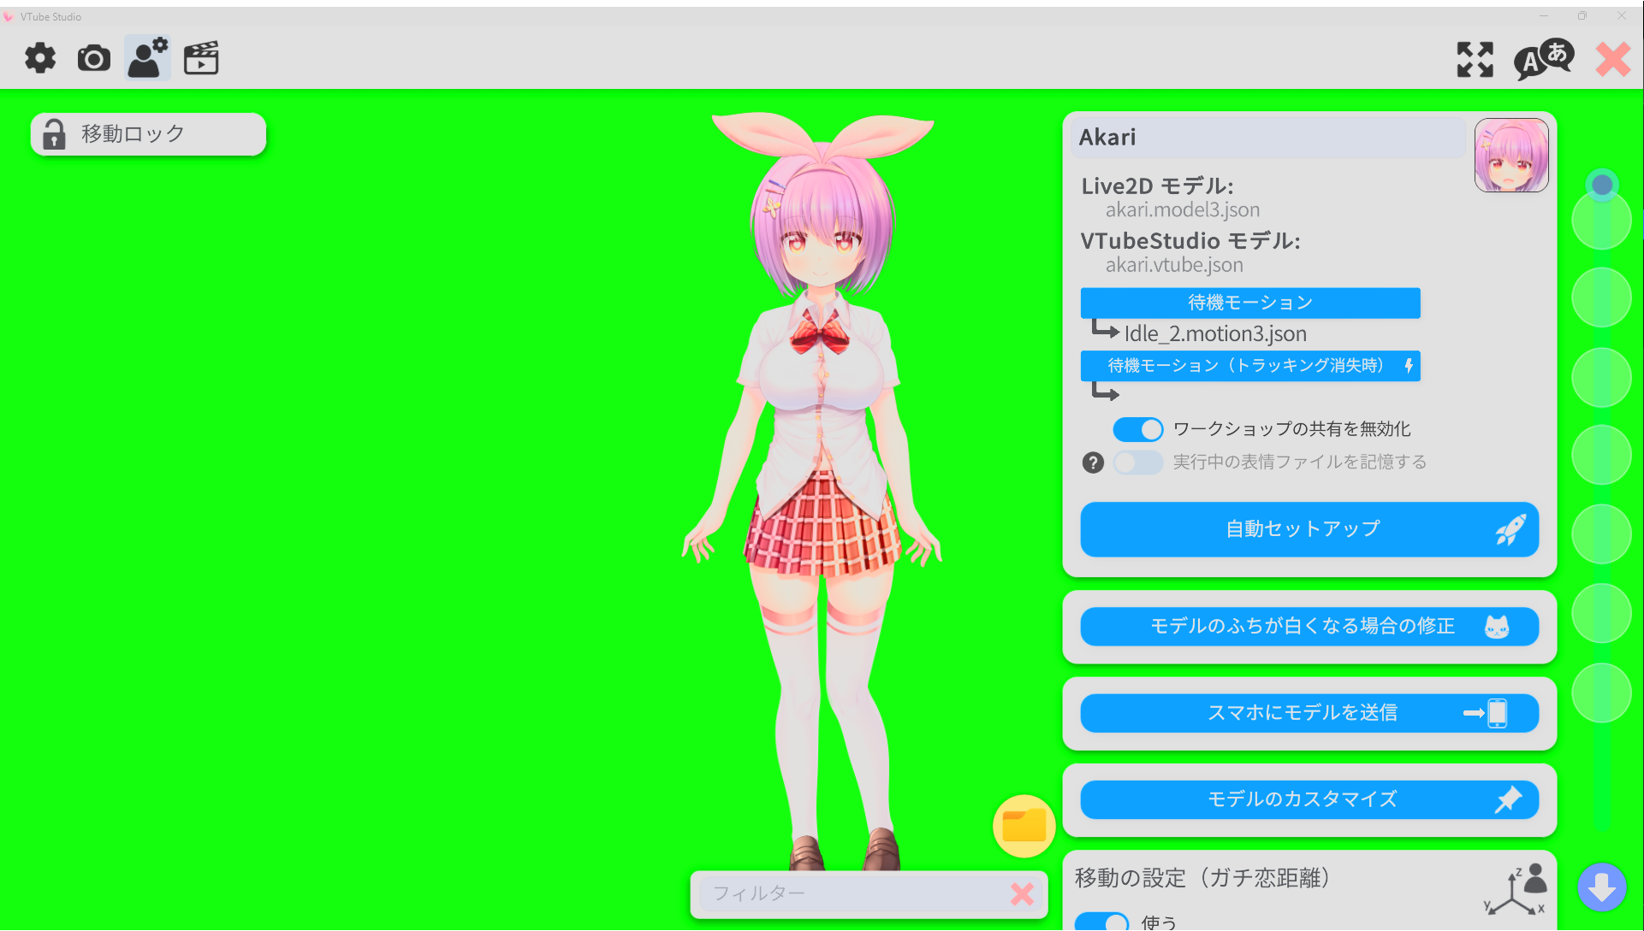Switch UI language via the translation icon
The width and height of the screenshot is (1644, 931).
point(1543,58)
